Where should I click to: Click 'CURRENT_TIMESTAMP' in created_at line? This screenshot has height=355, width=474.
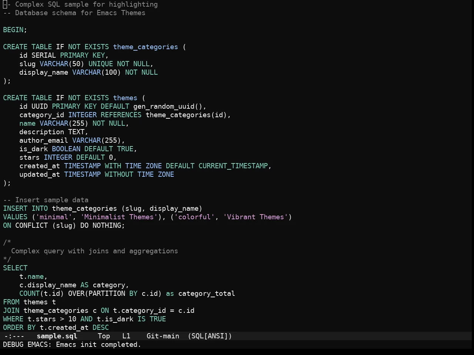click(233, 166)
